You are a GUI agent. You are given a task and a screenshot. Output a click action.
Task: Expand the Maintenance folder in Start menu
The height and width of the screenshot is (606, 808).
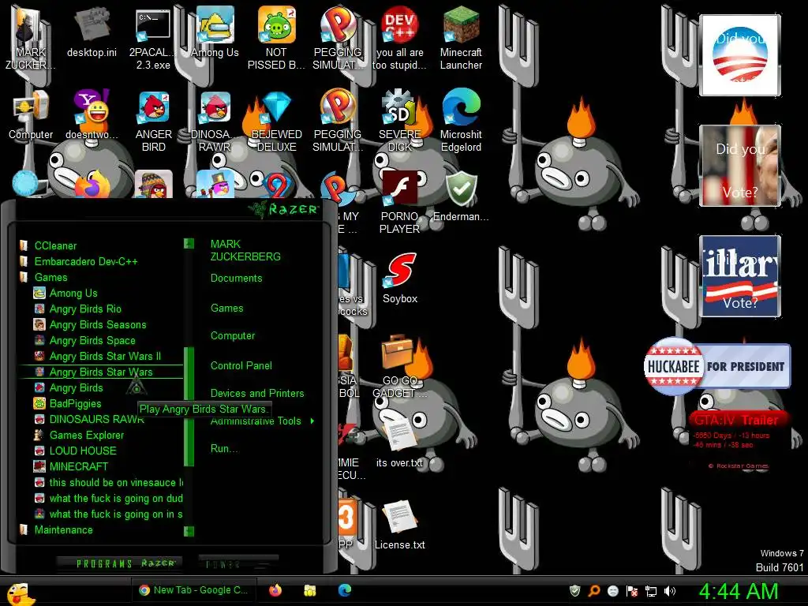point(63,529)
